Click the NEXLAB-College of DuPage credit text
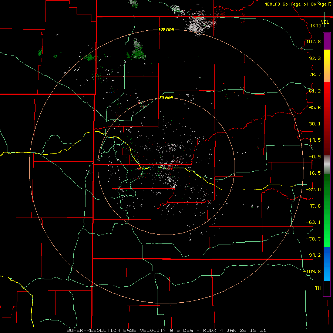 click(297, 4)
